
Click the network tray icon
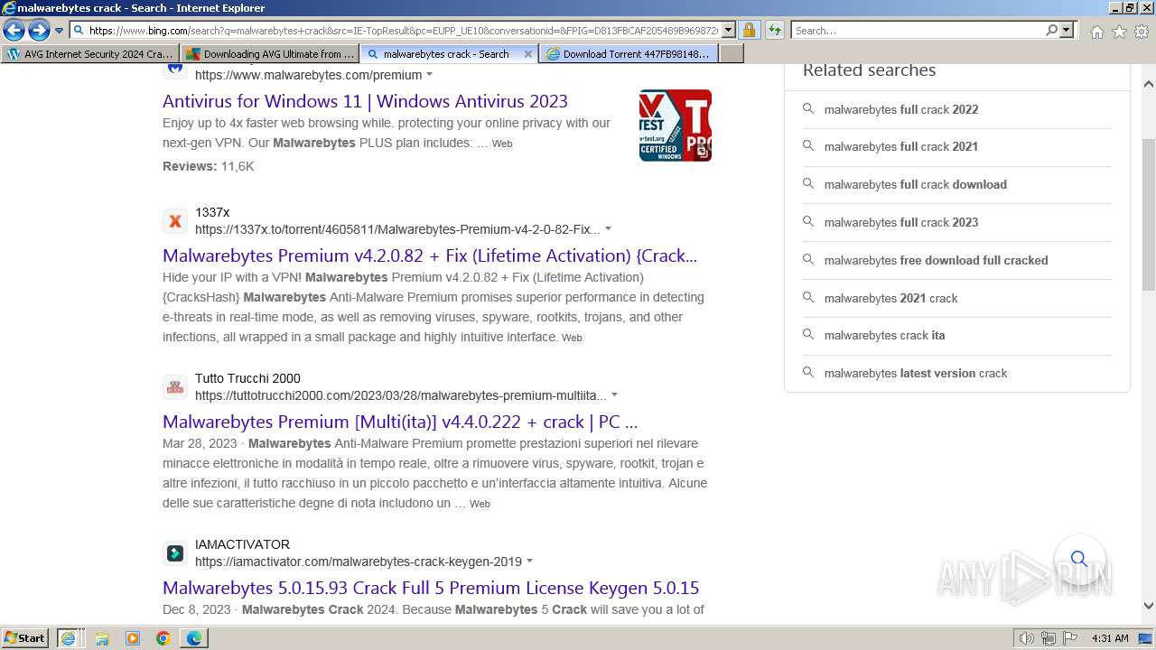pos(1049,638)
